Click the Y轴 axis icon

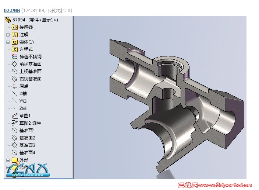coord(15,101)
